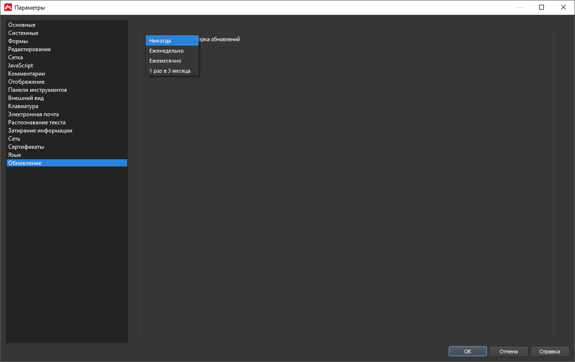The image size is (575, 362).
Task: Maximize the Параметры window
Action: click(542, 7)
